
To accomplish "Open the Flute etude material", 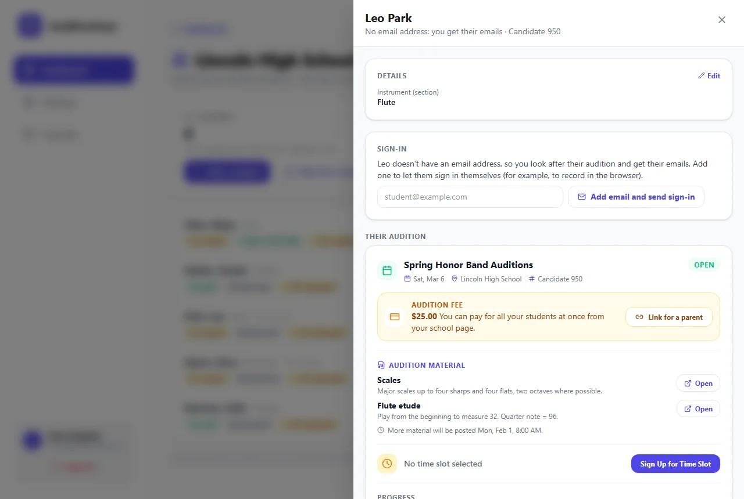I will point(698,409).
